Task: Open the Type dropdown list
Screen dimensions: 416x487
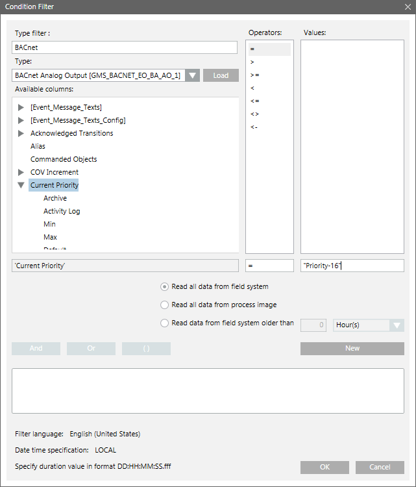Action: coord(192,75)
